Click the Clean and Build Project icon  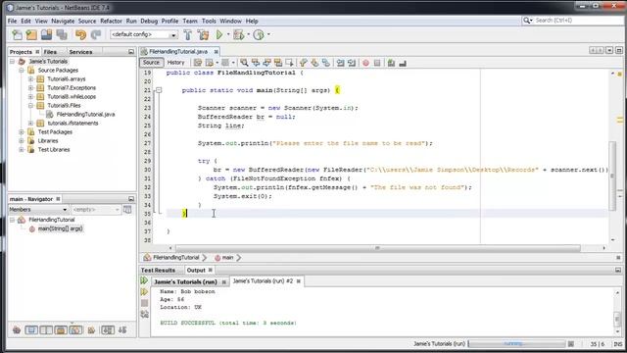203,35
